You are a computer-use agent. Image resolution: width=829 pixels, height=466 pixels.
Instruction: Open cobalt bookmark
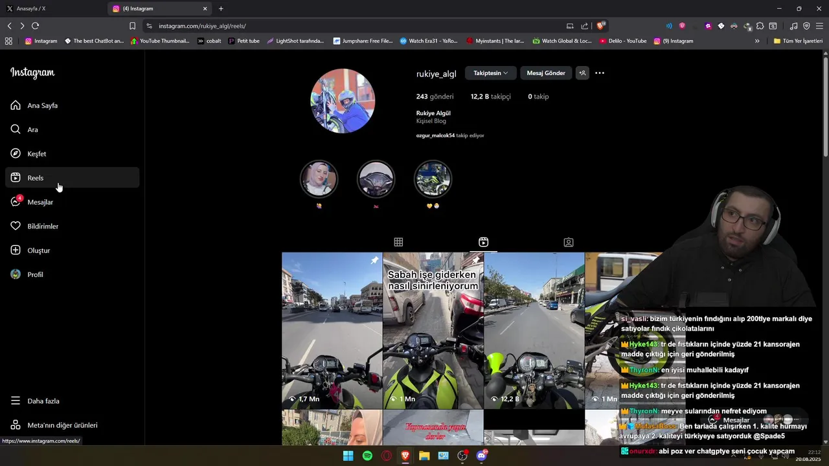209,41
